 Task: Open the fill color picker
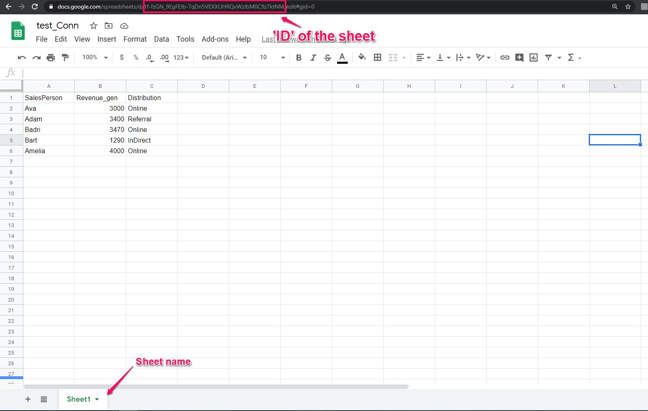pos(362,57)
